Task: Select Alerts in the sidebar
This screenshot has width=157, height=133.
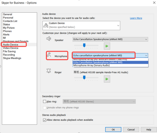Action: tap(6, 35)
